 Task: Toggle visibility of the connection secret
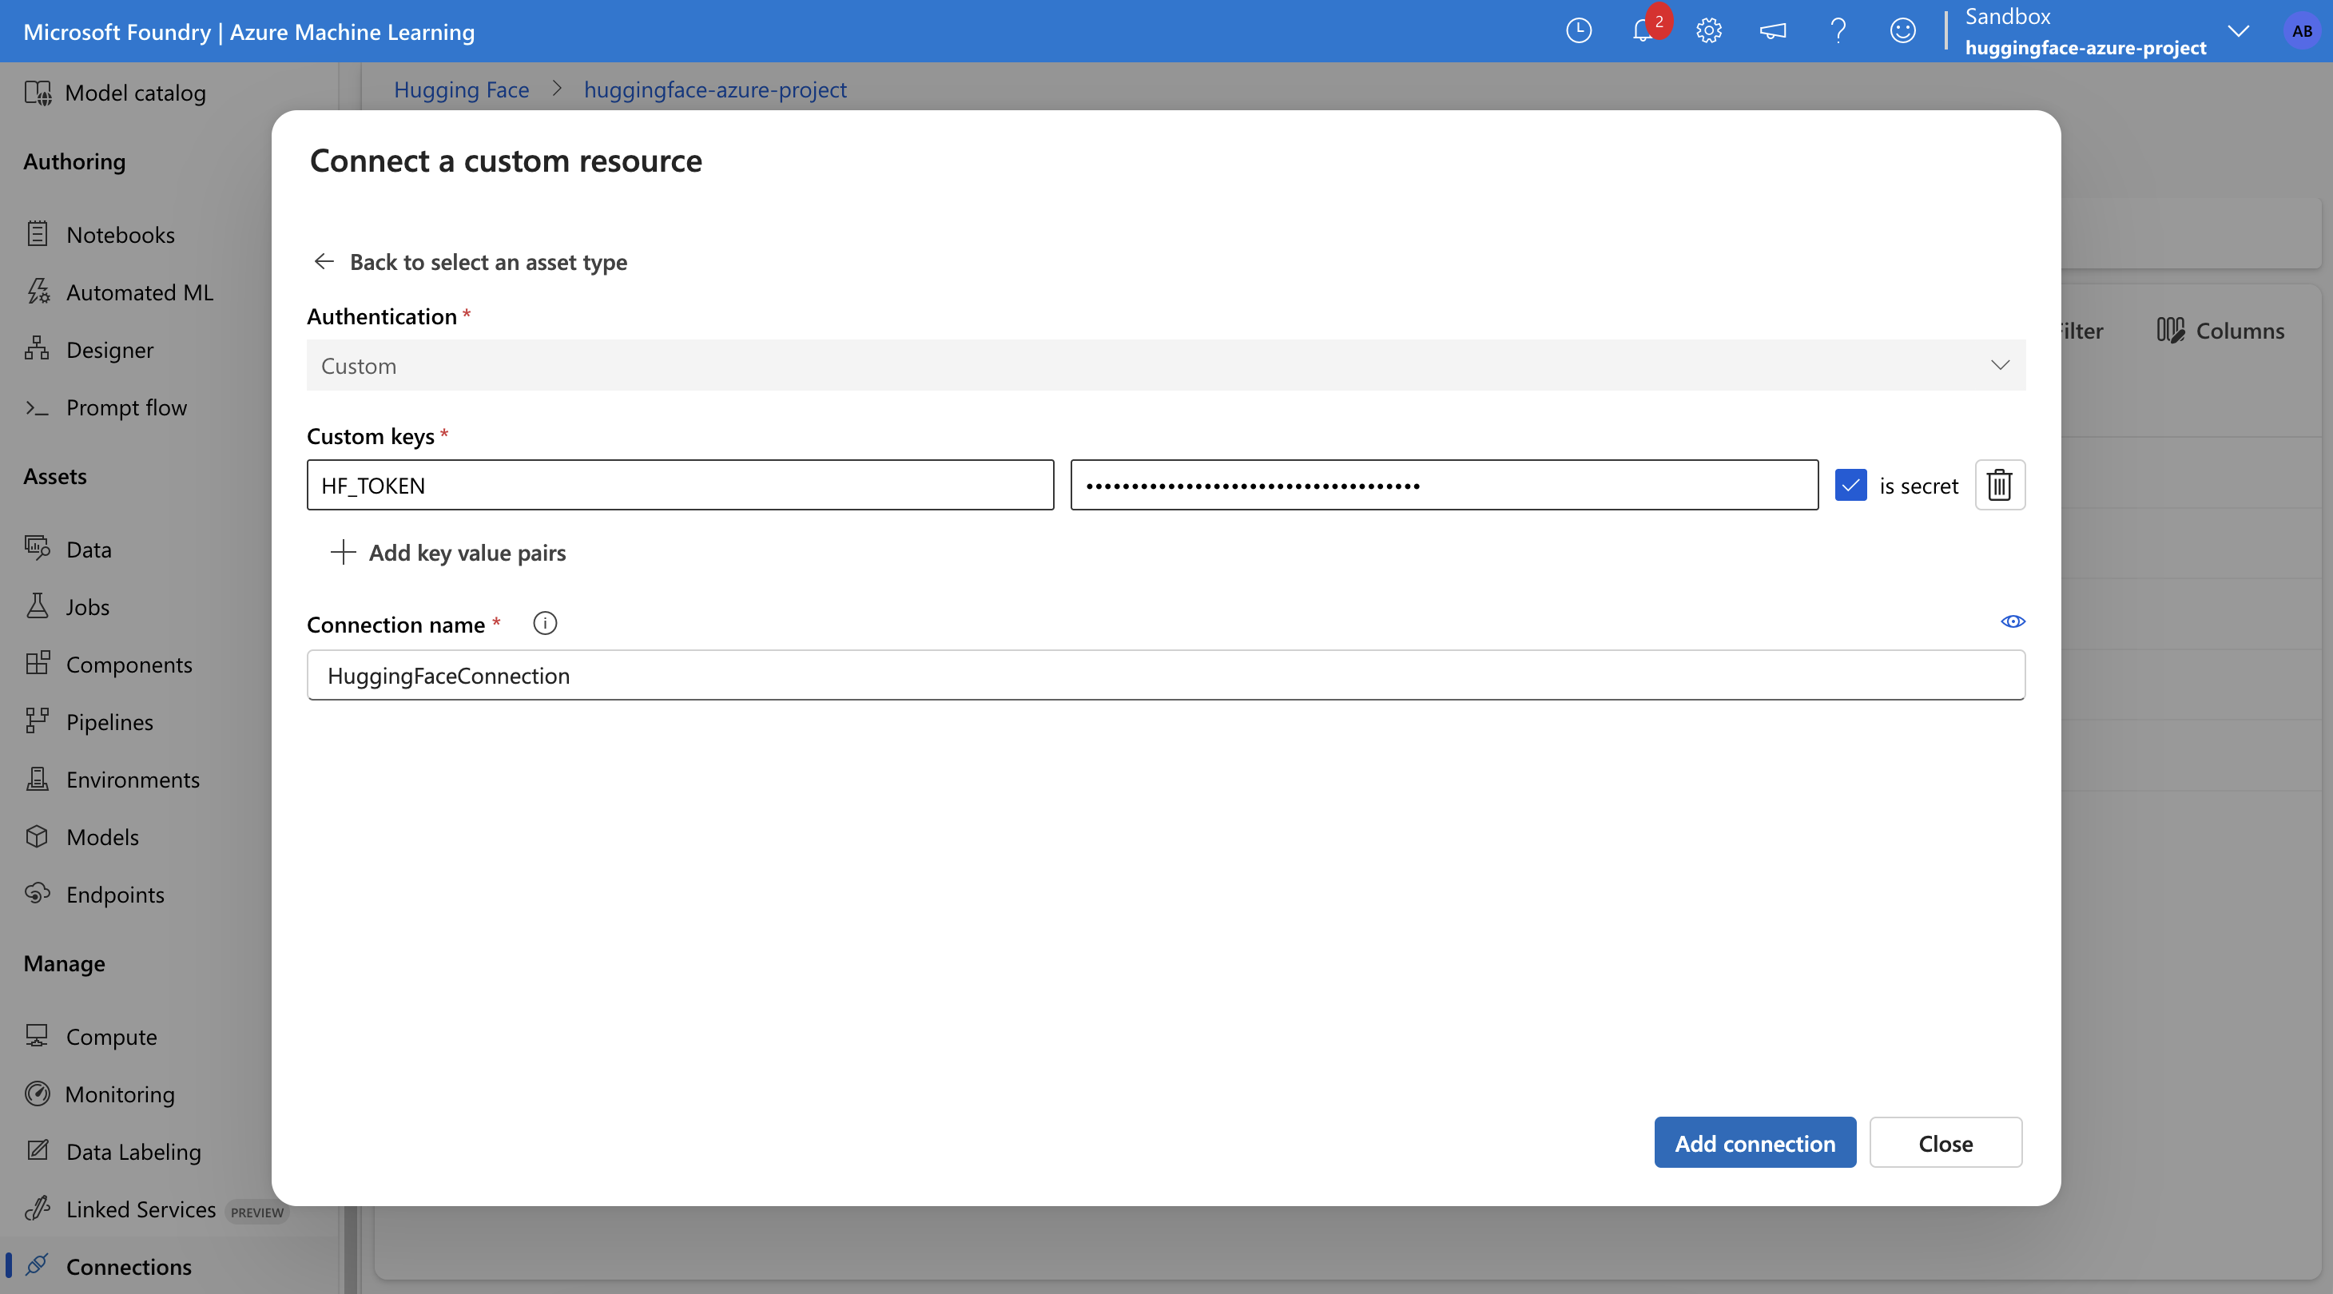point(2013,621)
